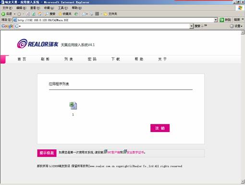
Task: Click icon before the client download link
Action: pos(105,151)
